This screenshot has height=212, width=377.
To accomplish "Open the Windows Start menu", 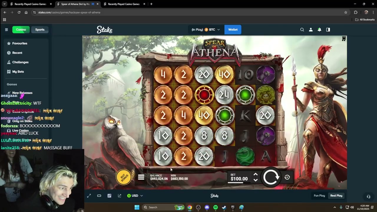I will point(137,207).
